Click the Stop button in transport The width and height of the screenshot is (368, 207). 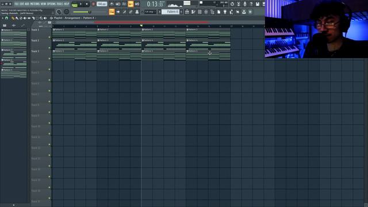click(x=87, y=4)
